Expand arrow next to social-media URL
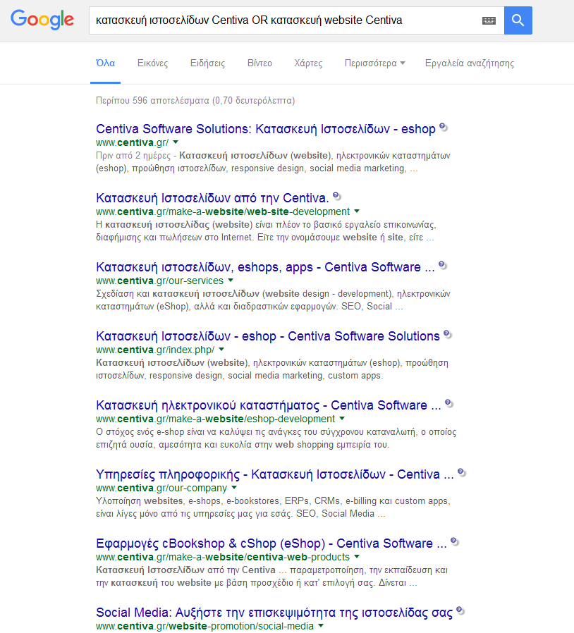 coord(321,625)
